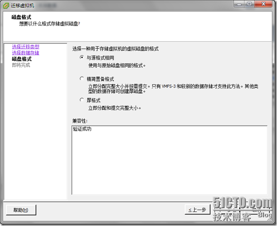Select the greyed 即将完成 step in the sidebar
Screen dimensions: 277x226
(x=21, y=65)
